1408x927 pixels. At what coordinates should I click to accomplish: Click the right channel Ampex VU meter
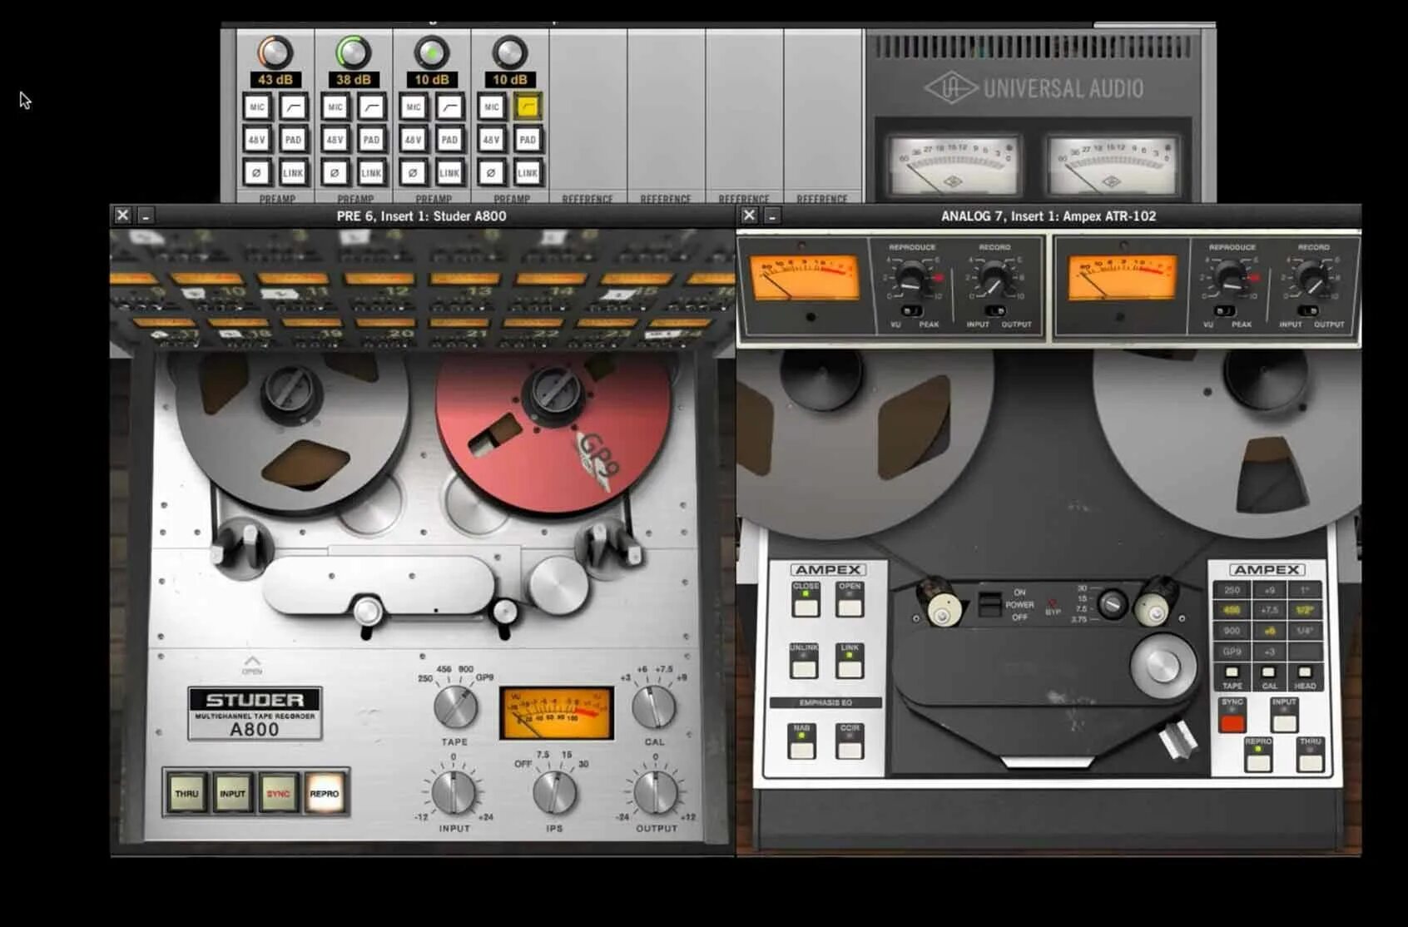(x=1122, y=277)
